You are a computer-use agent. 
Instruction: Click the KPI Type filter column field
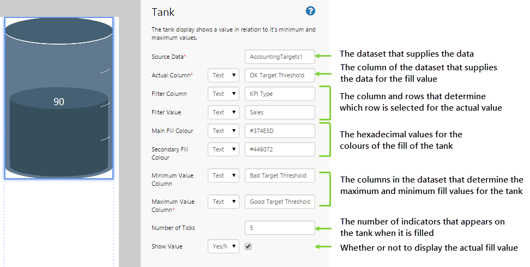pyautogui.click(x=280, y=94)
